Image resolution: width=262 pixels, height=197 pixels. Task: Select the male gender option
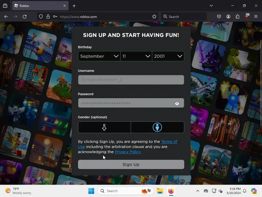(157, 127)
